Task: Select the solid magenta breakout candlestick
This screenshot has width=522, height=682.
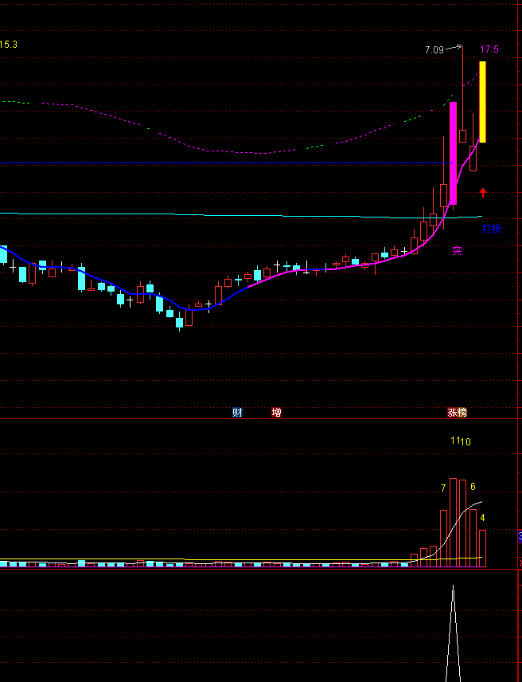Action: point(453,153)
